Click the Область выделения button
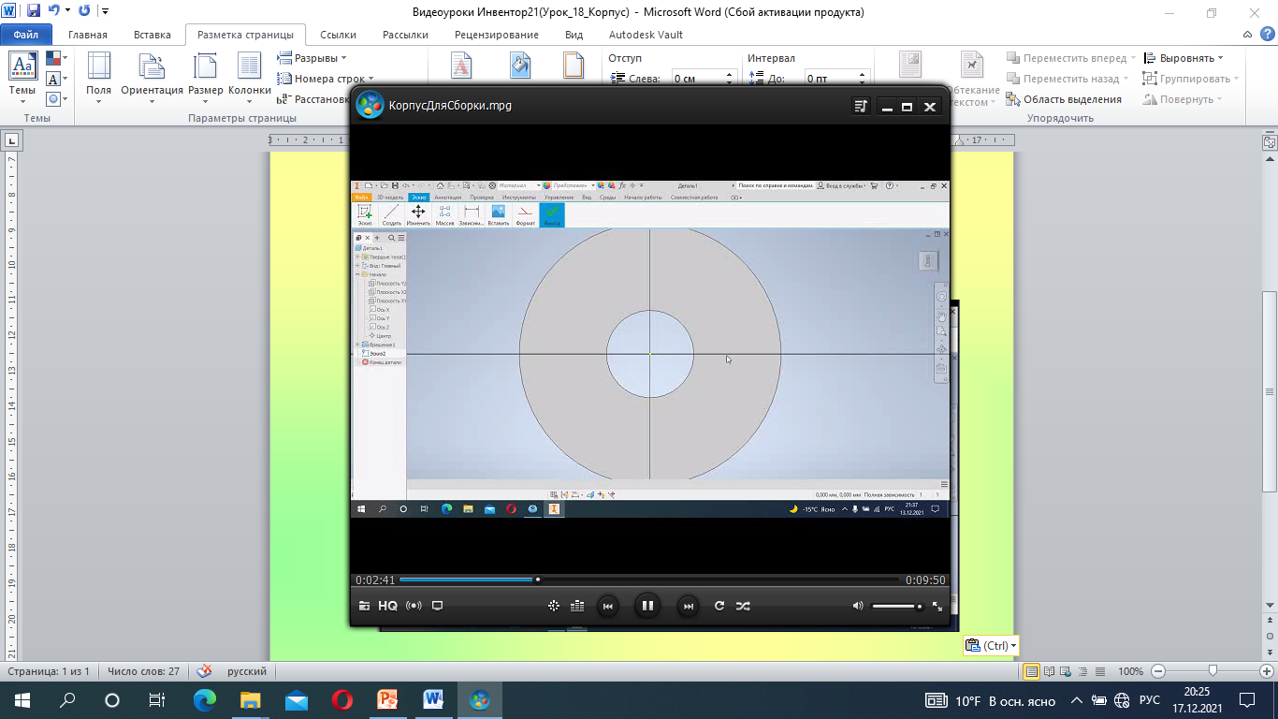 [1064, 99]
